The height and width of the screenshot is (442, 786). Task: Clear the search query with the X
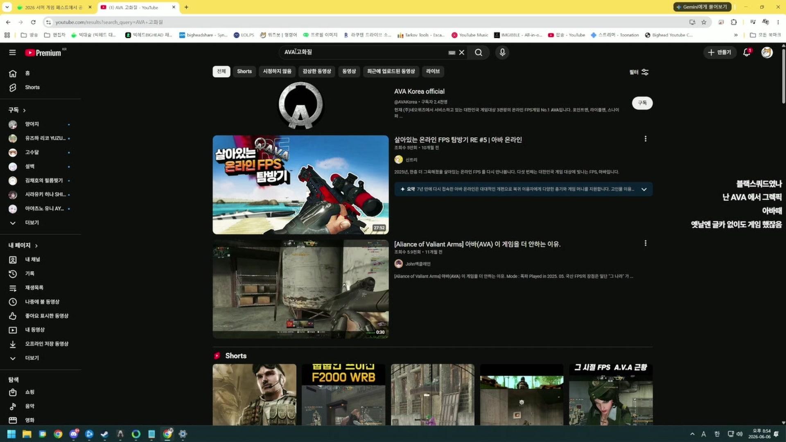click(x=461, y=52)
